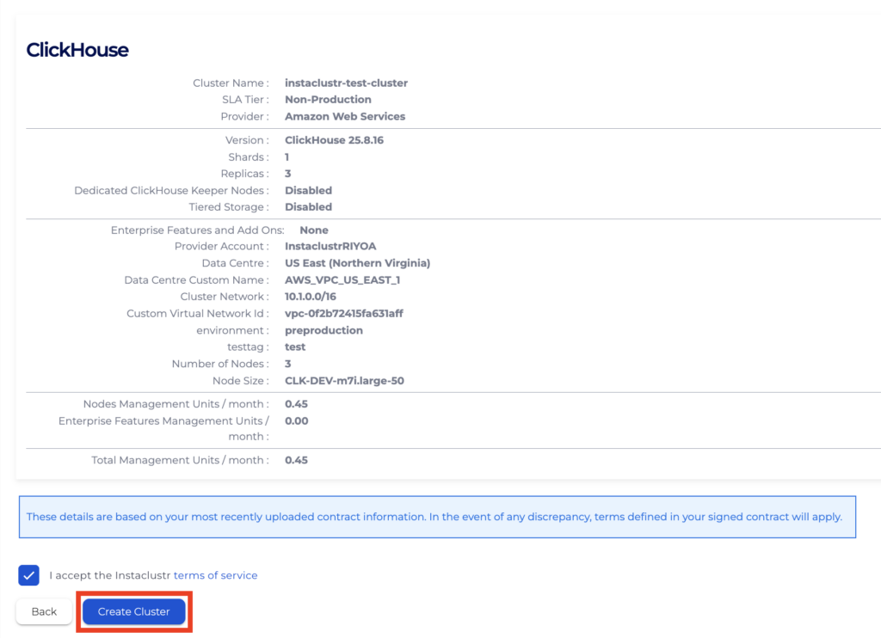Open the terms of service link
This screenshot has height=638, width=881.
click(215, 575)
